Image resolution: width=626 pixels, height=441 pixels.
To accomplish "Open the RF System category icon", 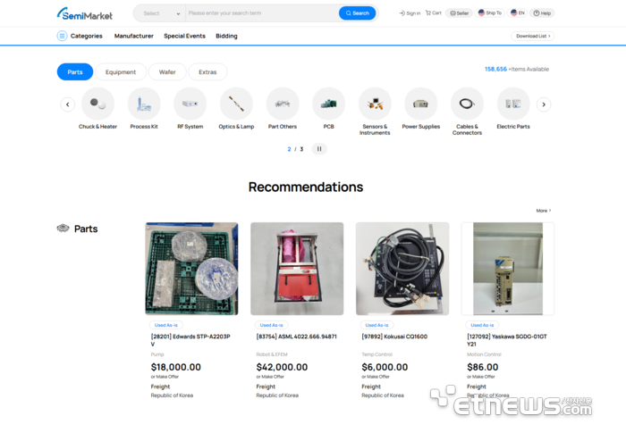I will (190, 104).
